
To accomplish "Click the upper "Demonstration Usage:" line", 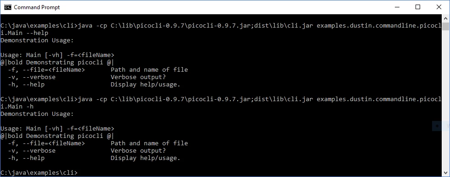I will click(x=37, y=40).
